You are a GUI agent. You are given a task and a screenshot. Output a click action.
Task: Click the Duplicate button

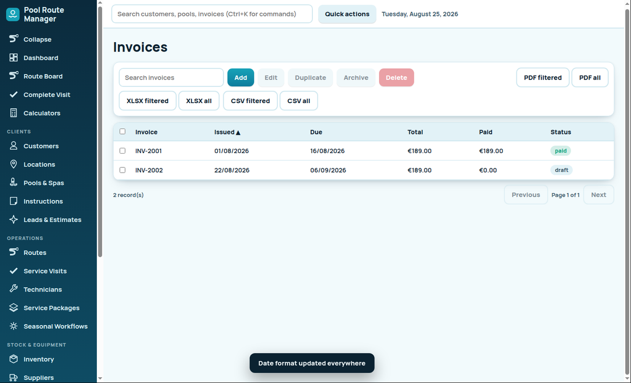click(310, 77)
